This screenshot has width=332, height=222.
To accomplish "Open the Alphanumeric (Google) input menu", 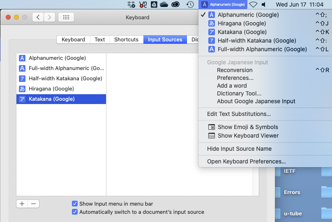I will [223, 5].
